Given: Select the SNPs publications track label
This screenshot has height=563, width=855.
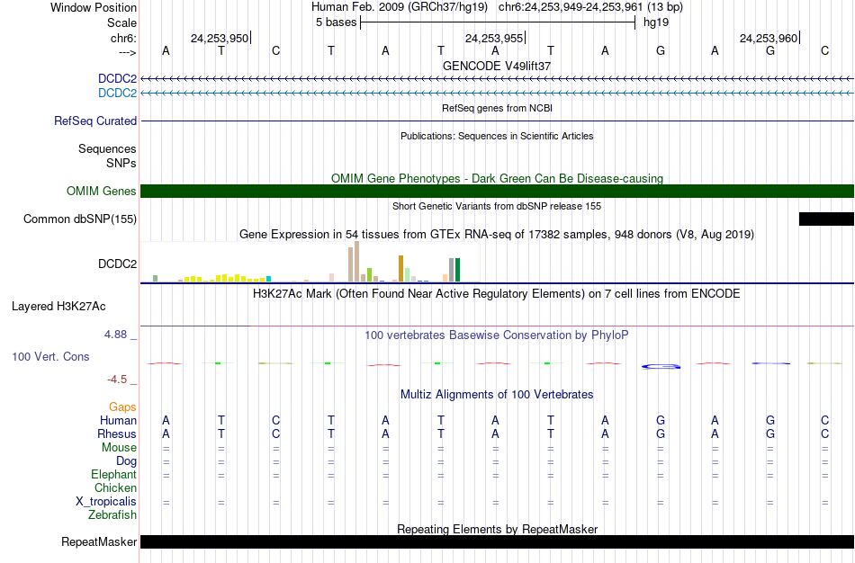Looking at the screenshot, I should 121,163.
